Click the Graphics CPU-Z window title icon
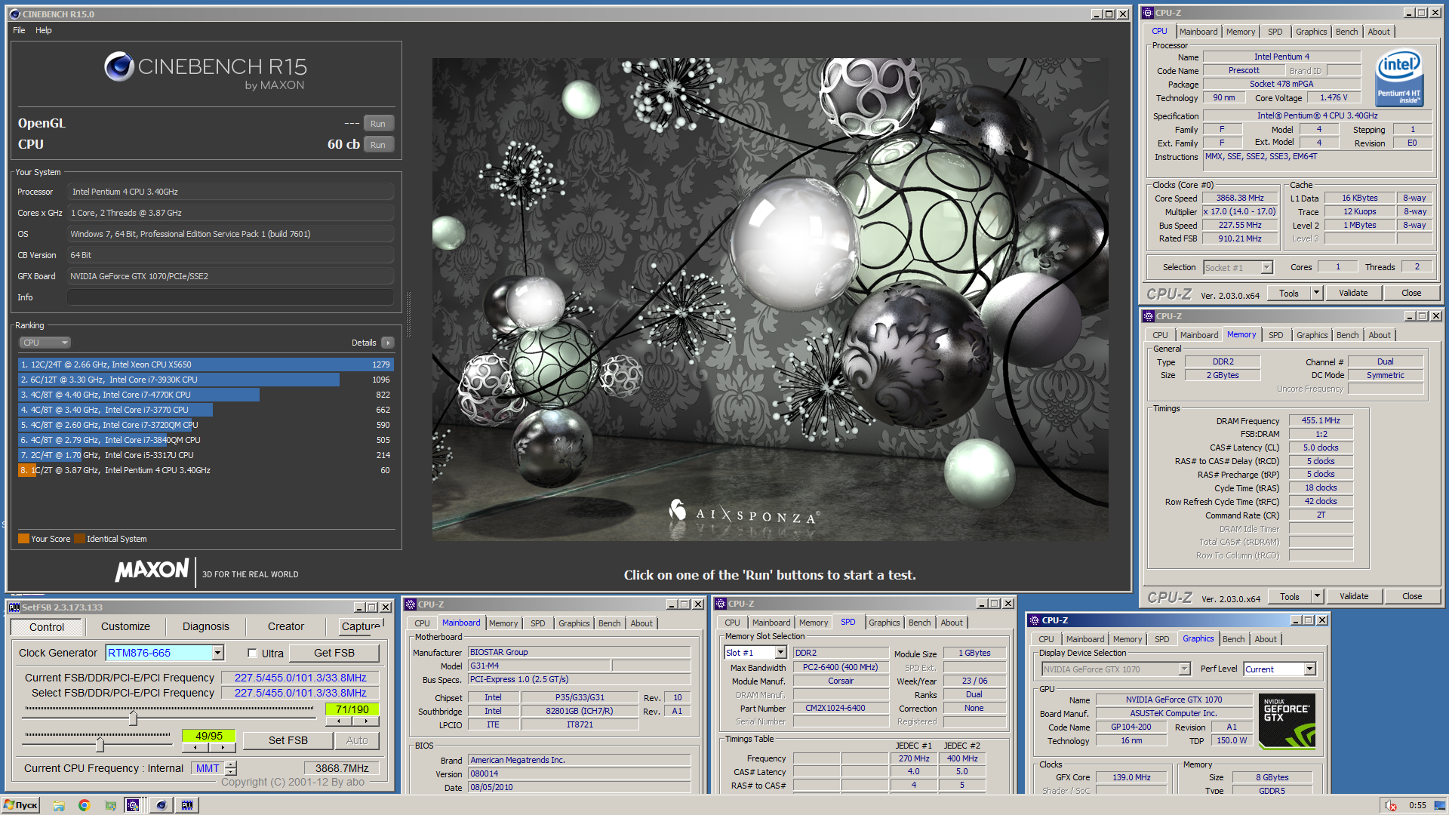This screenshot has height=815, width=1449. pos(1035,620)
